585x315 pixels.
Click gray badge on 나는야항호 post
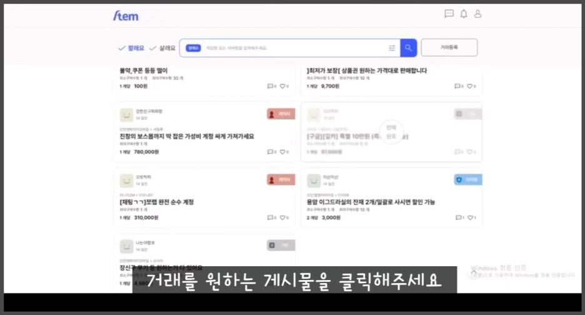coord(281,245)
